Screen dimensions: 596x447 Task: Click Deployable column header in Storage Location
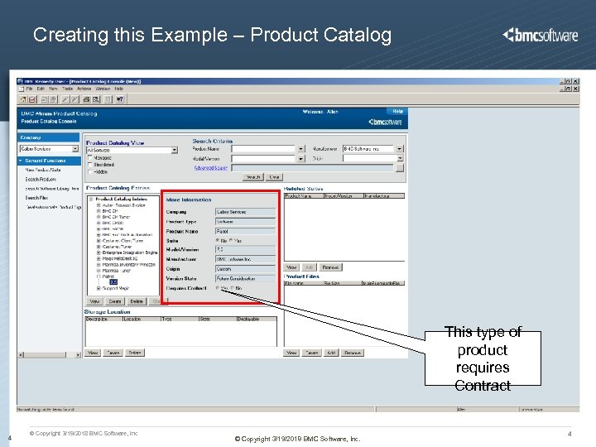point(257,319)
